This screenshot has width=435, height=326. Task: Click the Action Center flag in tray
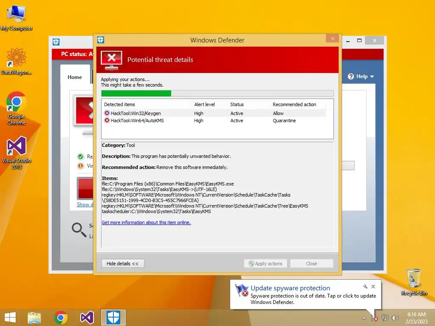point(375,318)
